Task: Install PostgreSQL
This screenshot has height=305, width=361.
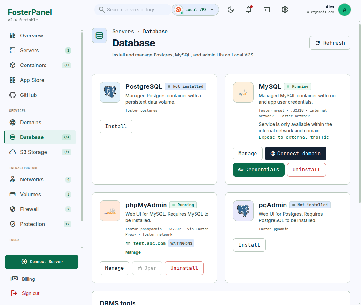Action: (x=116, y=127)
